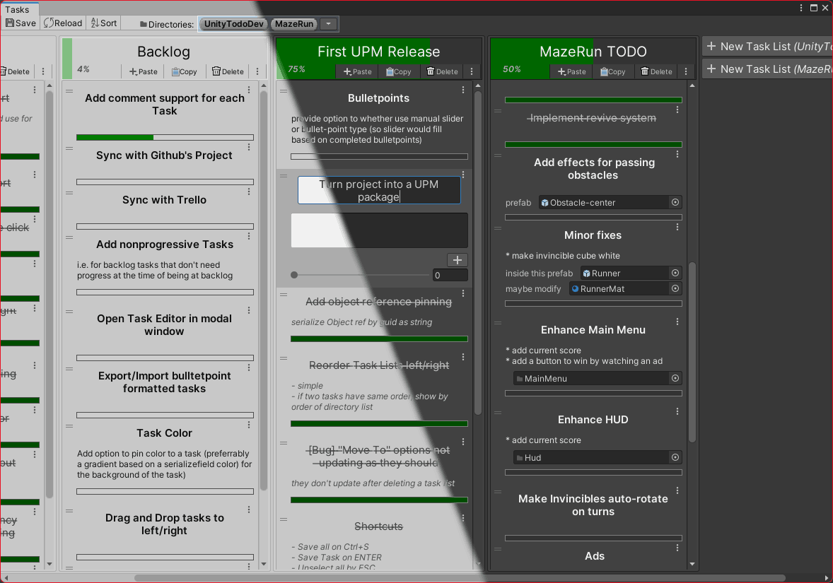Toggle the UnityTodoDev directory filter
The image size is (833, 583).
click(x=233, y=24)
